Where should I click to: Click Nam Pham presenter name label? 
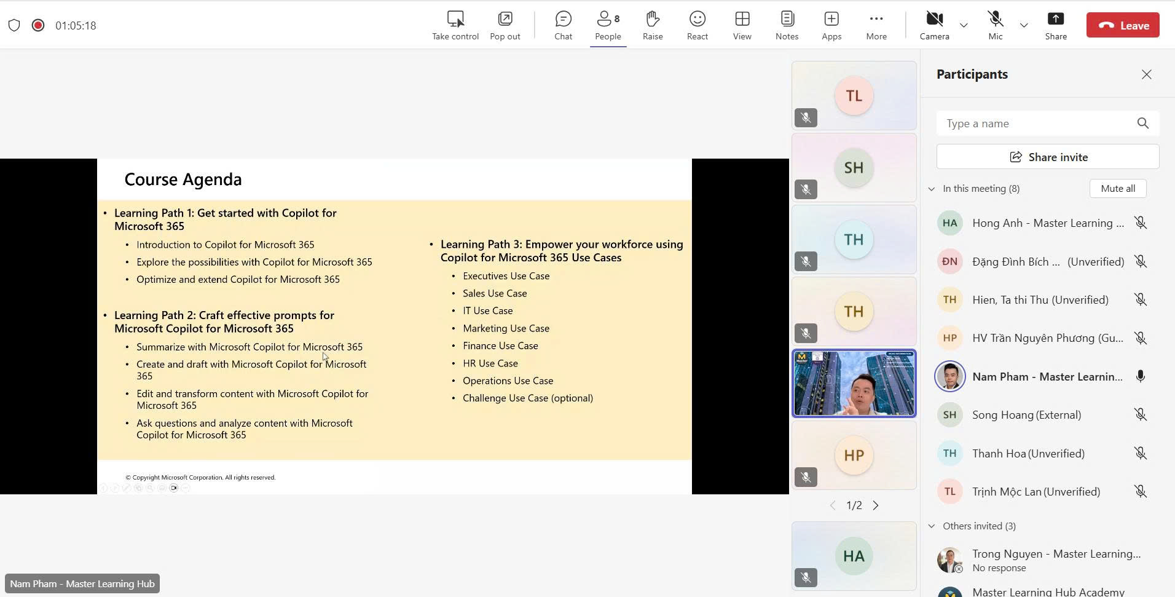(82, 583)
